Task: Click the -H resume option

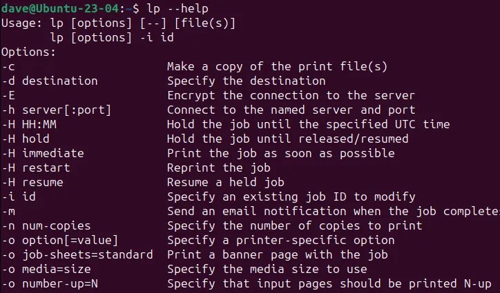Action: coord(32,182)
